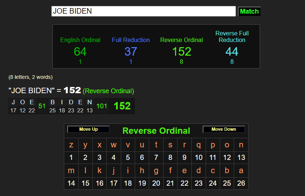305x196 pixels.
Task: Click the Full Reduction value 37
Action: (131, 52)
